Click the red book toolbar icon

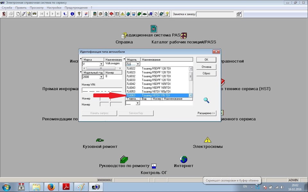[111, 14]
